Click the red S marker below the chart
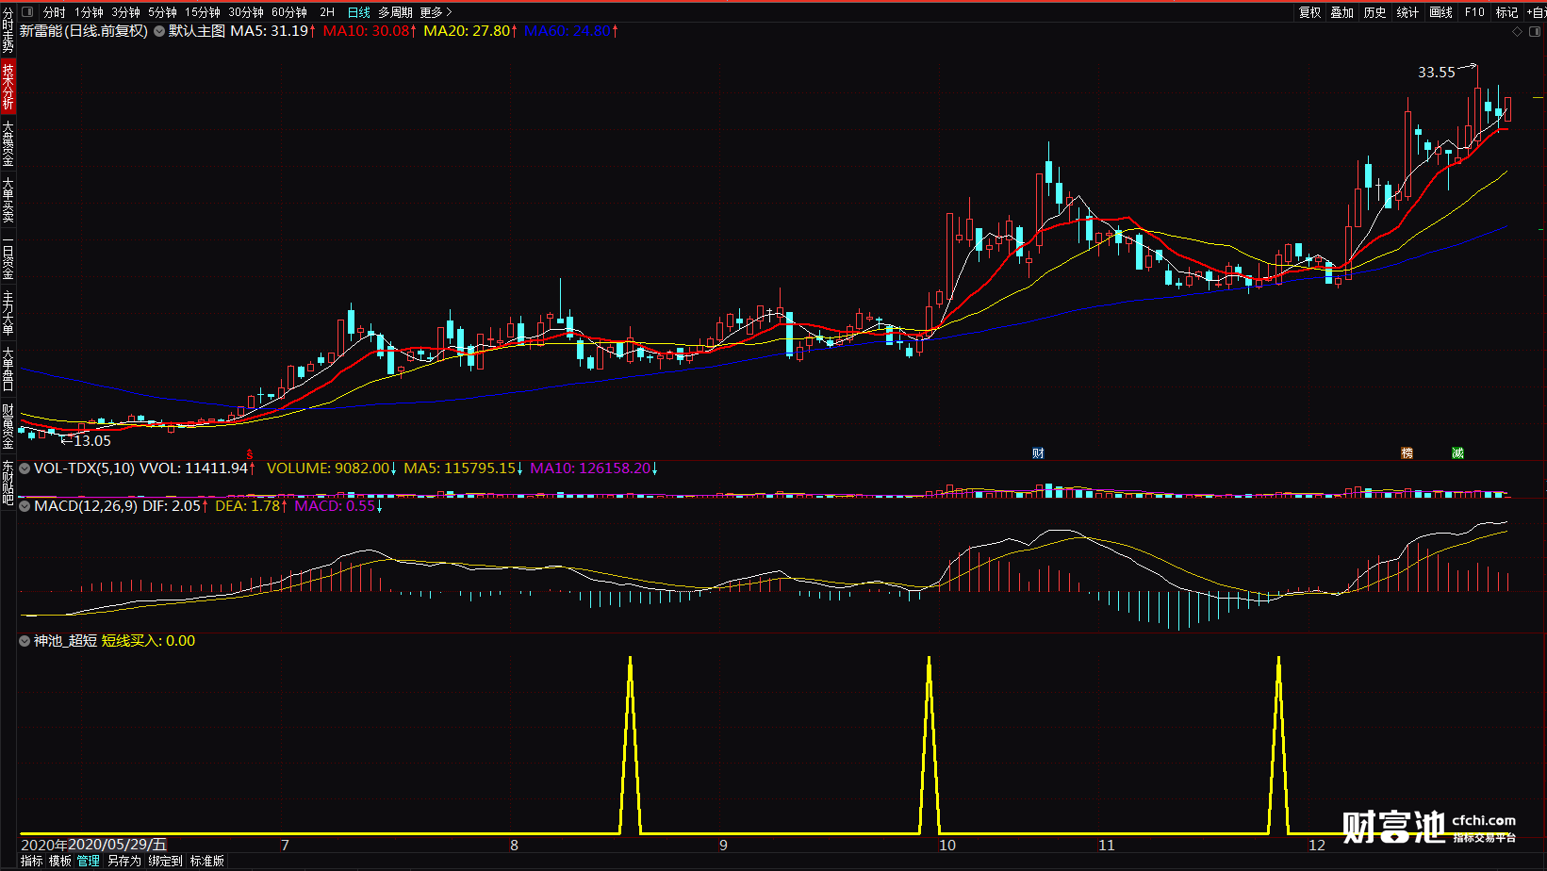Viewport: 1547px width, 871px height. 250,454
